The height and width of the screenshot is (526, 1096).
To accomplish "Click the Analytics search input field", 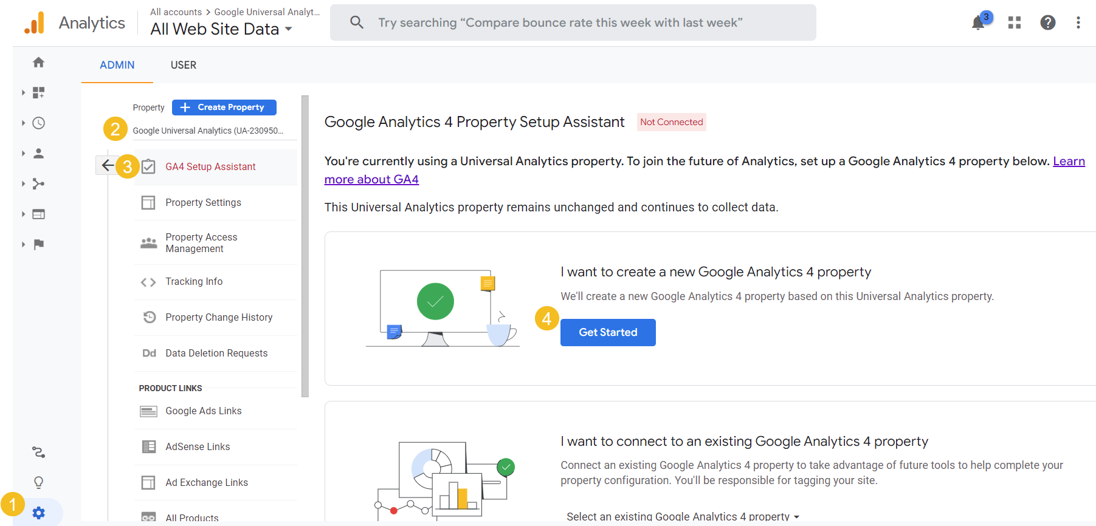I will pyautogui.click(x=573, y=22).
